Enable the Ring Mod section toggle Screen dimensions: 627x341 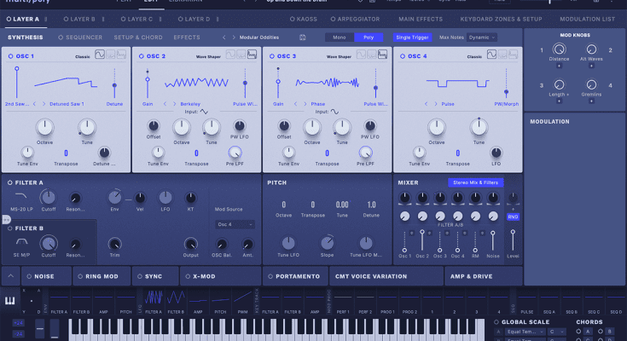point(79,276)
